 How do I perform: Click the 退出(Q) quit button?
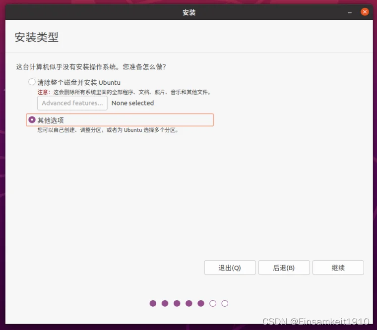(230, 268)
